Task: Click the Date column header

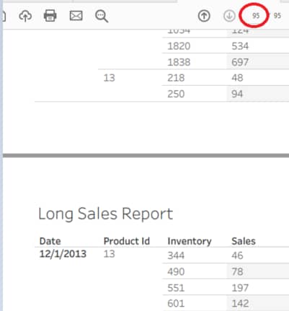Action: point(50,241)
